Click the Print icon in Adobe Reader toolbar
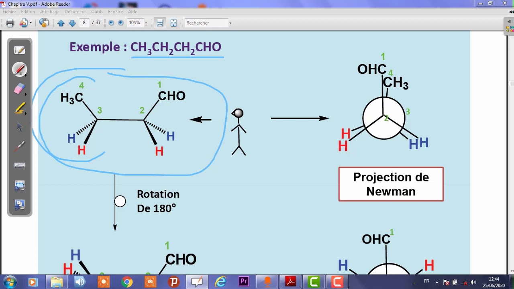 pos(10,23)
